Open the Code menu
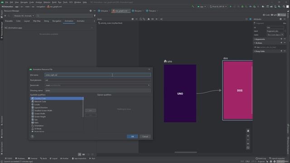 pyautogui.click(x=32, y=2)
